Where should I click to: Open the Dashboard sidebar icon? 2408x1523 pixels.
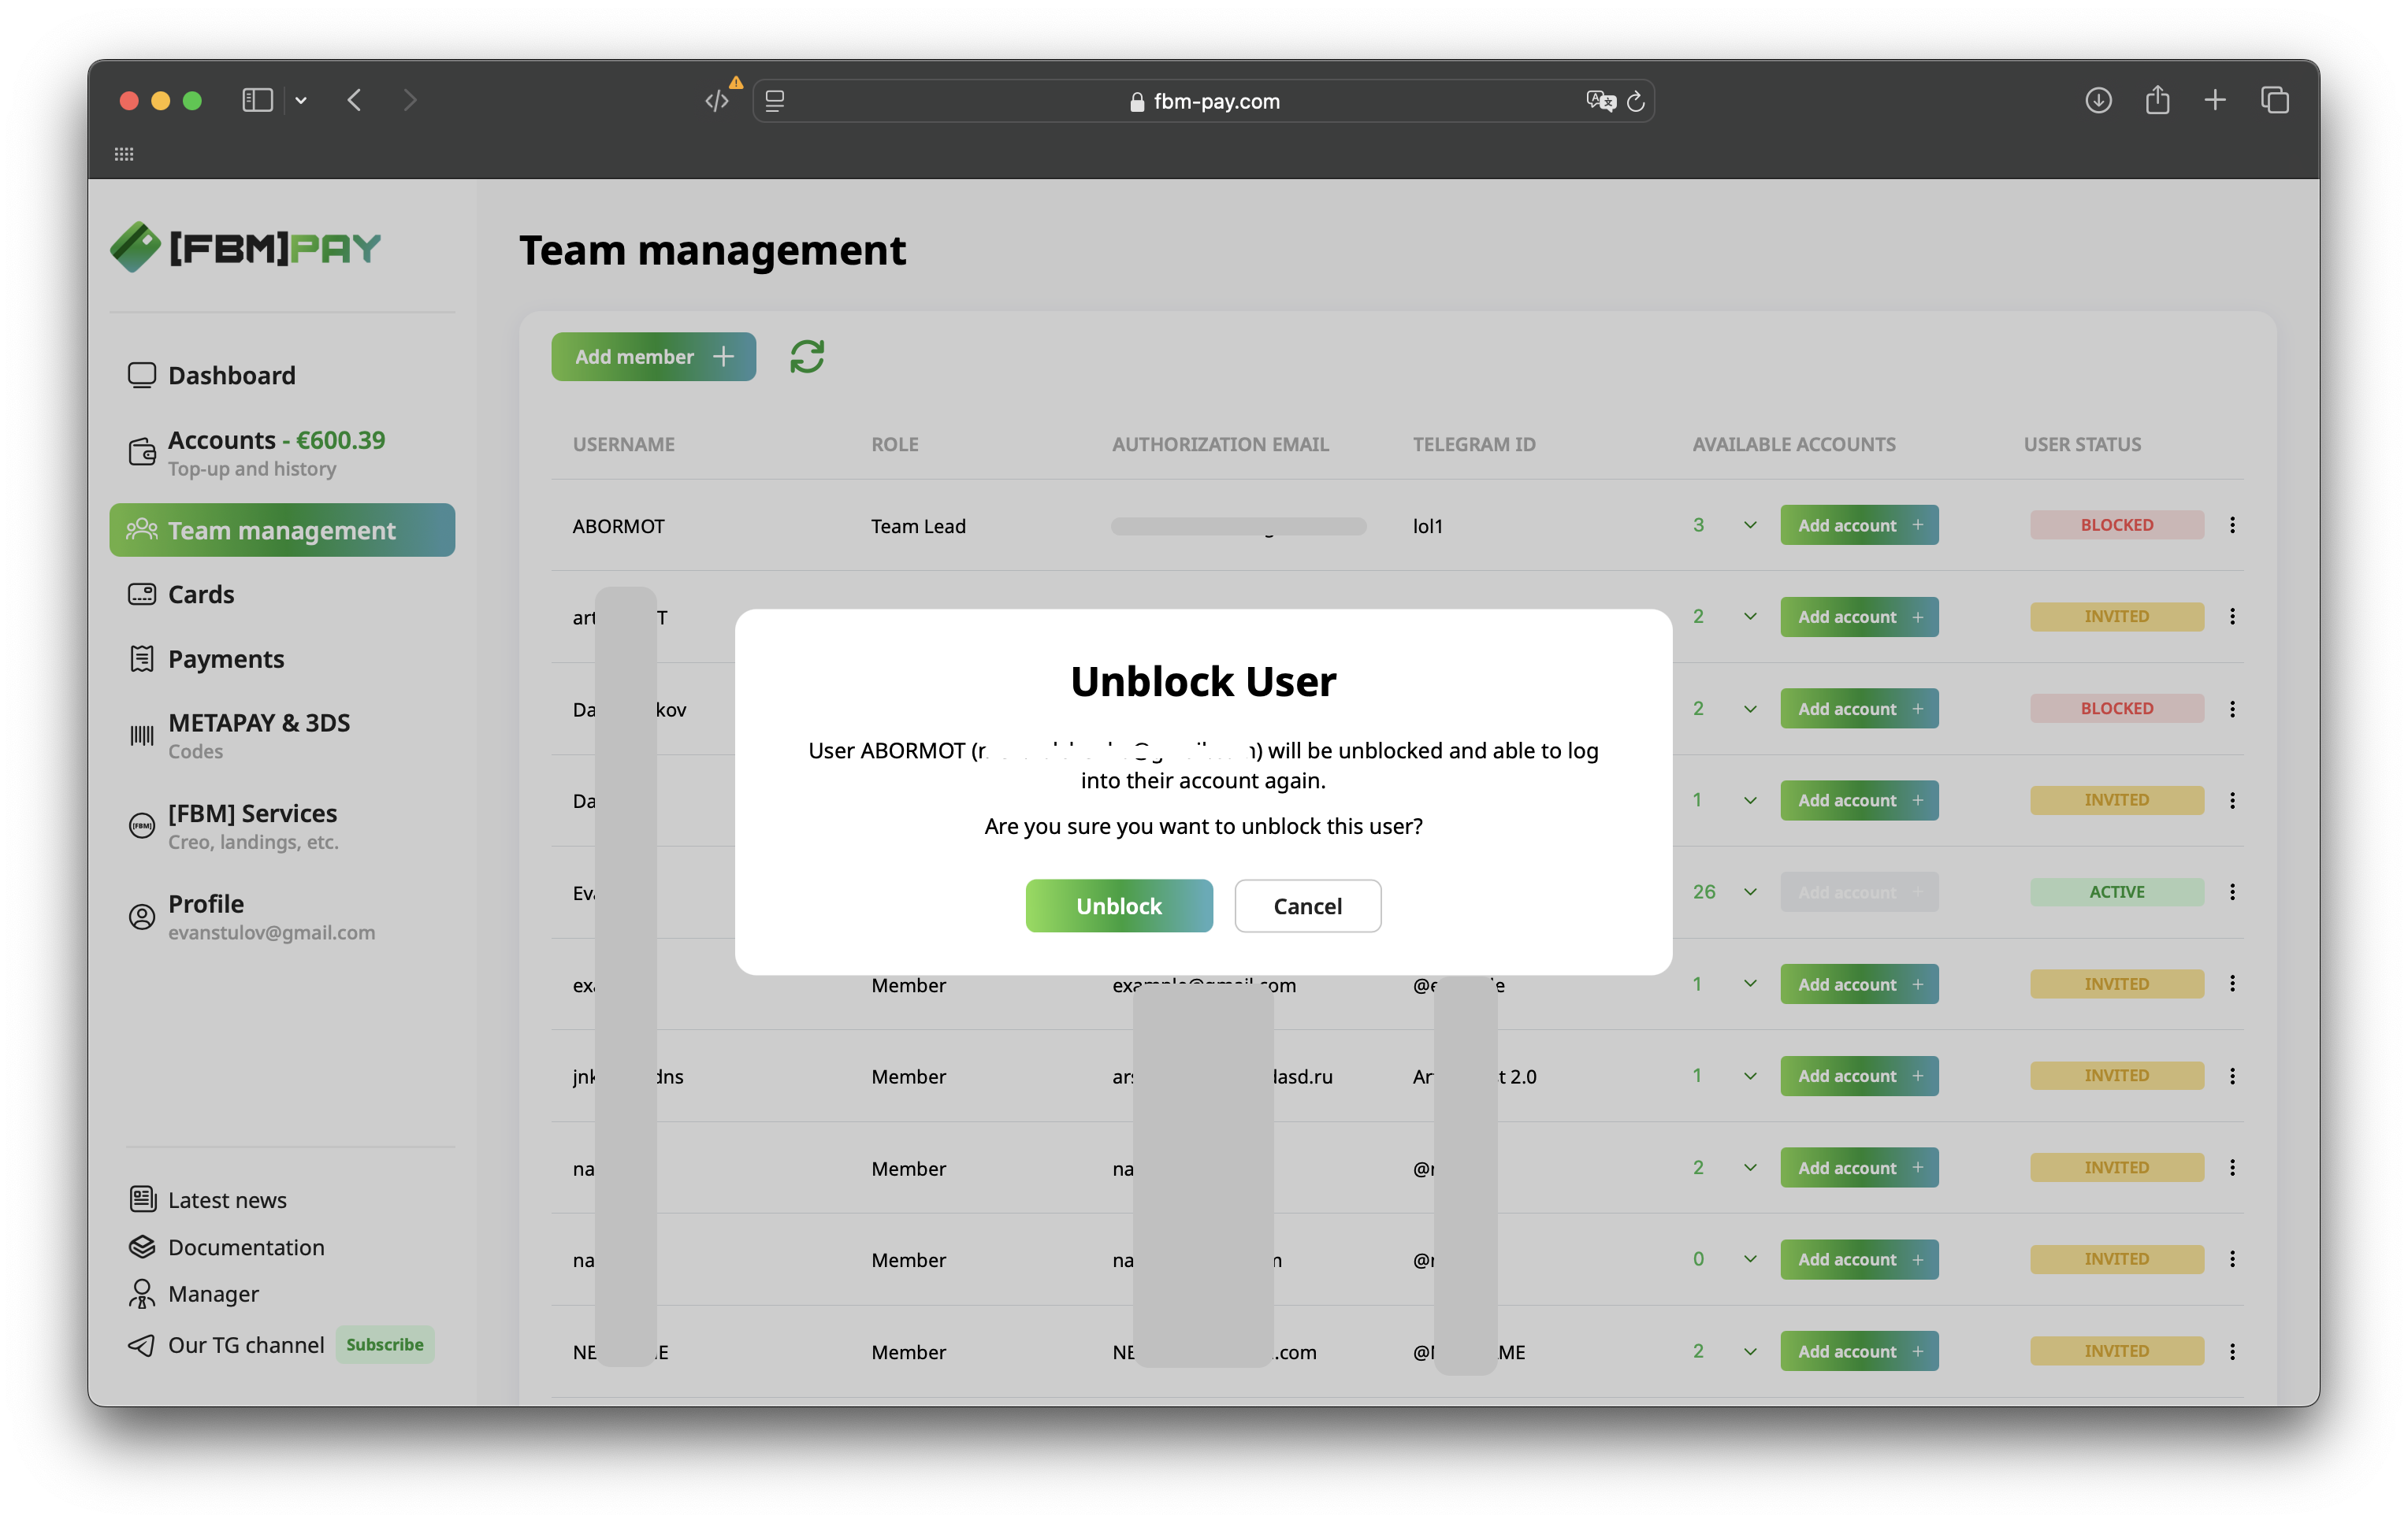pos(142,376)
